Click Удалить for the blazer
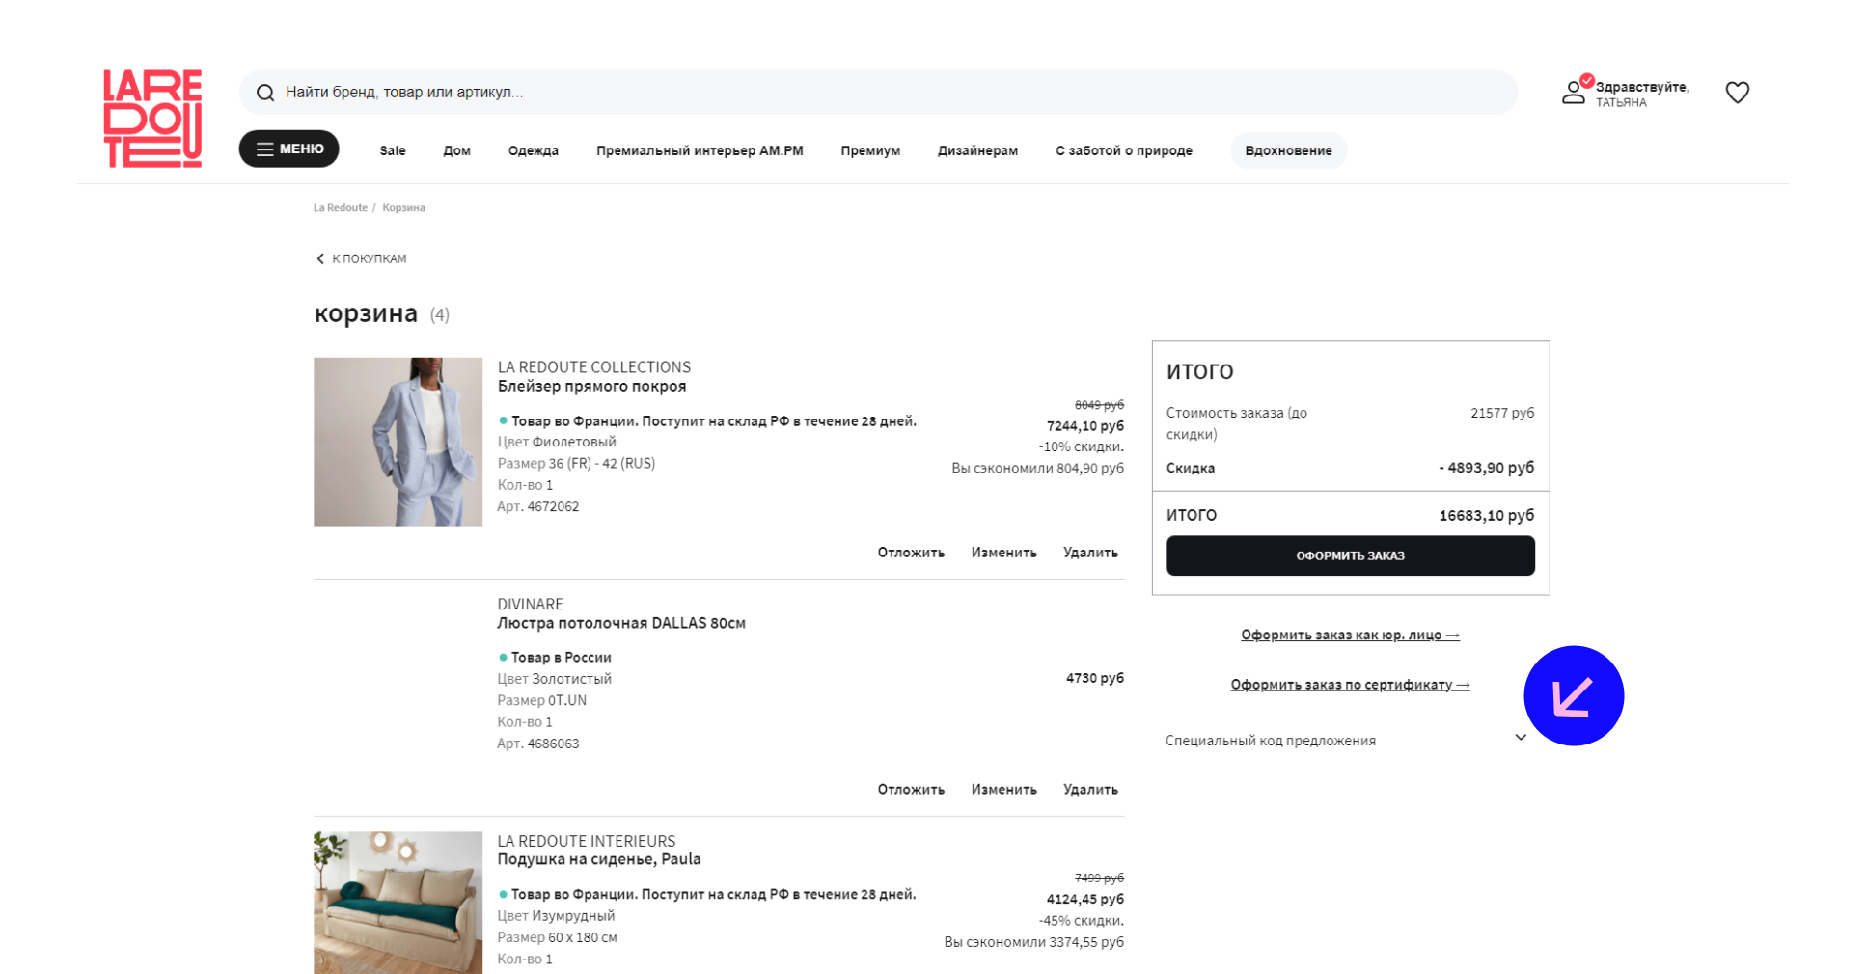Image resolution: width=1866 pixels, height=974 pixels. coord(1090,553)
